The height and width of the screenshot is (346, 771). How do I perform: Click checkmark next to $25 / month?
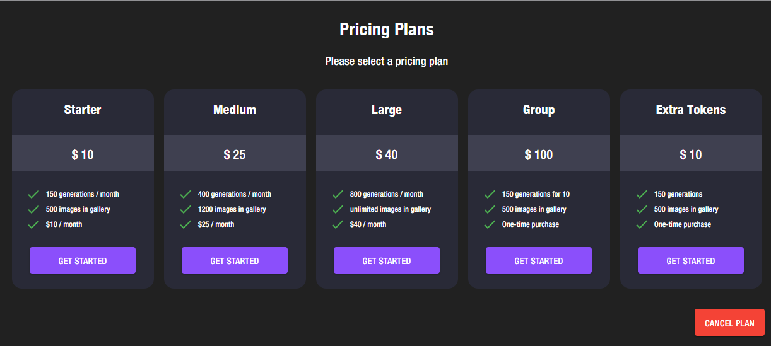[186, 224]
